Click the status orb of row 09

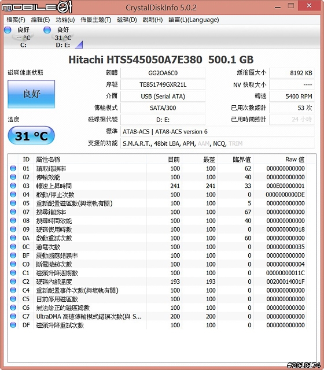coord(13,230)
